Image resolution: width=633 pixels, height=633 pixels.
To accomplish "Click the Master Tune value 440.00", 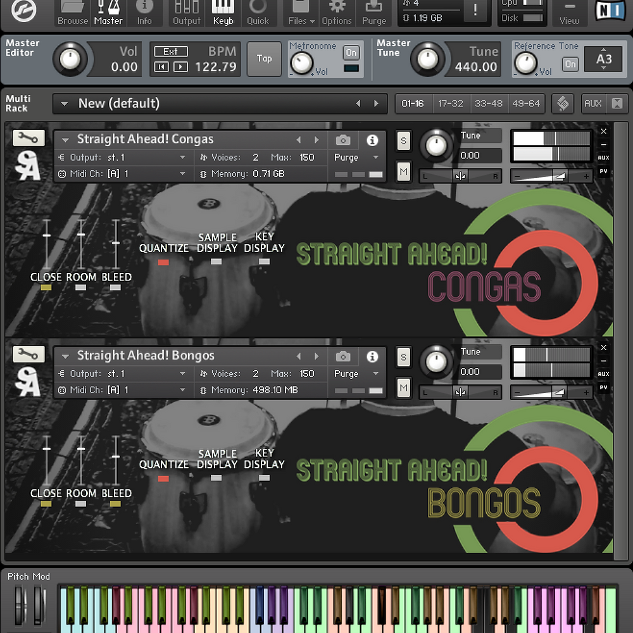I will [x=476, y=66].
